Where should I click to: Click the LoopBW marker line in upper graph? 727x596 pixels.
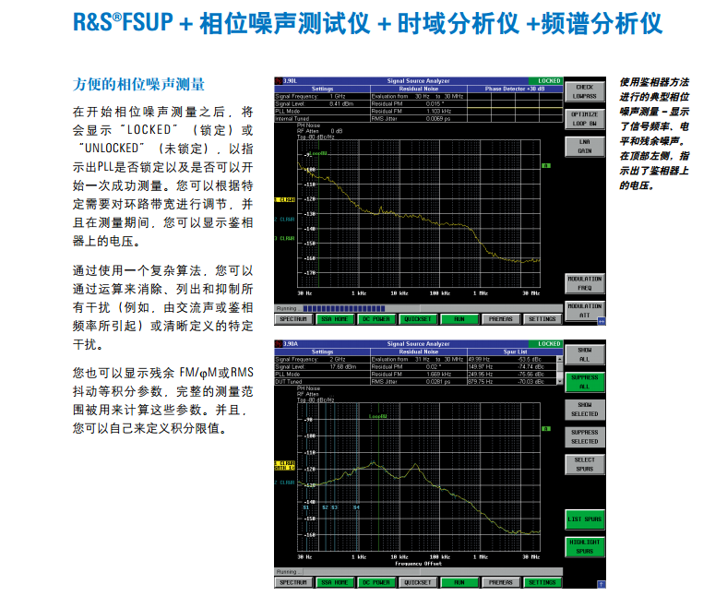pyautogui.click(x=319, y=213)
